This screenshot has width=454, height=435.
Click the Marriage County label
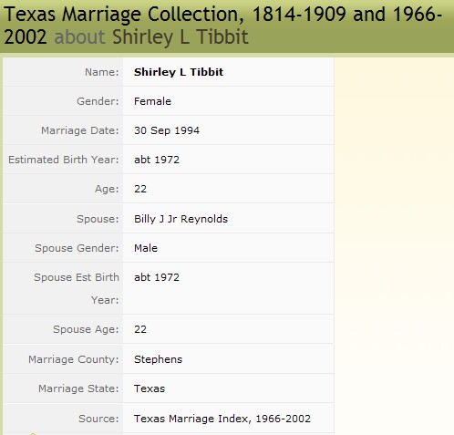(x=74, y=359)
